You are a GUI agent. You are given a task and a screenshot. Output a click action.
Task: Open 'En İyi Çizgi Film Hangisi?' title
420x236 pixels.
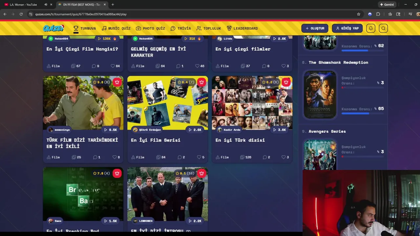(x=82, y=49)
